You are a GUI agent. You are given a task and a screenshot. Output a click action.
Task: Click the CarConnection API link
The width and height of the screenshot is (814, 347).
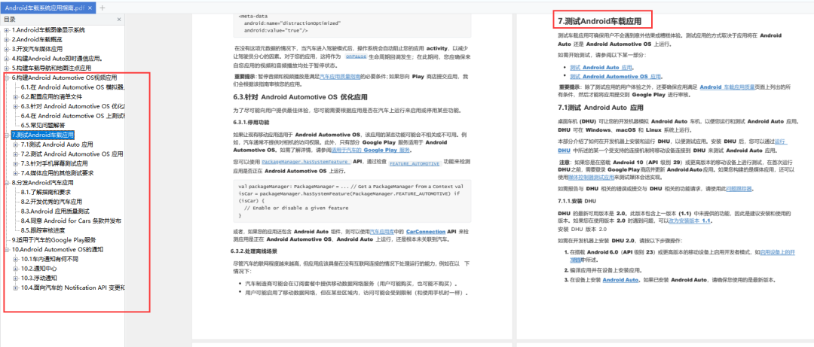pos(426,232)
